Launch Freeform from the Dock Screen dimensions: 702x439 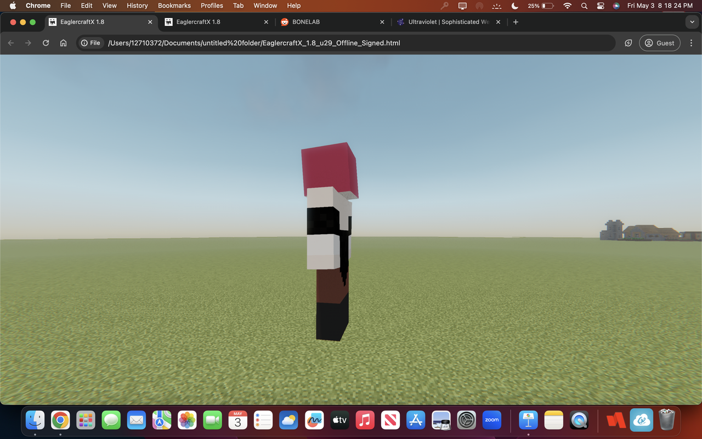314,420
